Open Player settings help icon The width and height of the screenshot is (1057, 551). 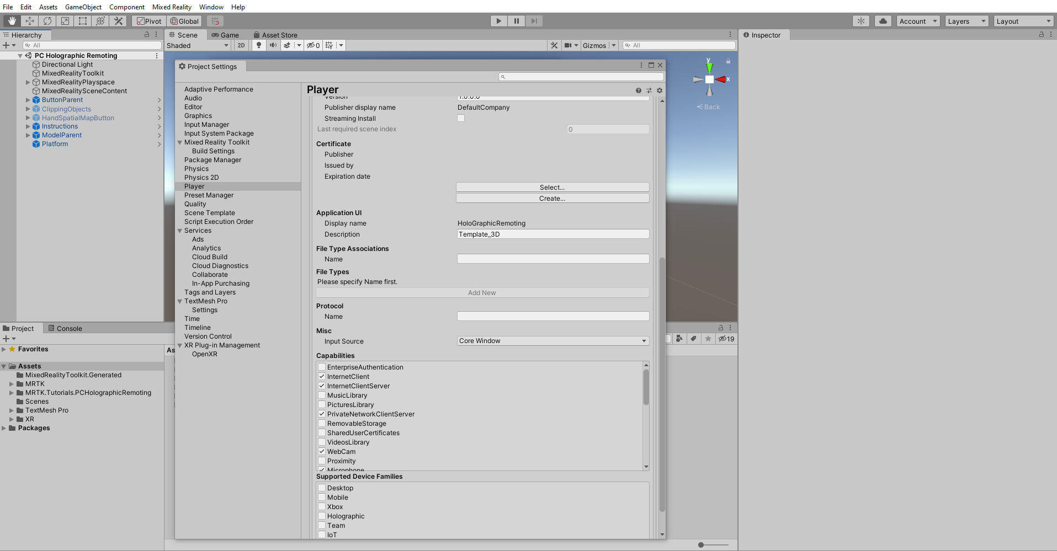(x=639, y=90)
